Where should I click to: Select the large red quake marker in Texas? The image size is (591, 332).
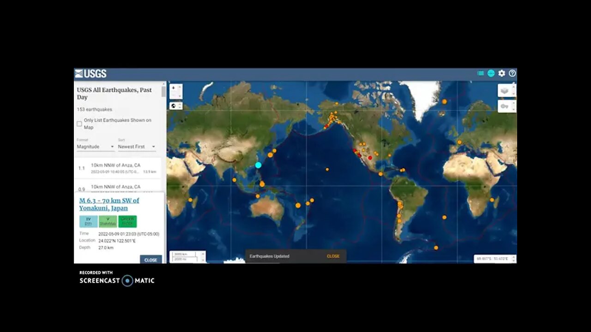click(x=370, y=158)
